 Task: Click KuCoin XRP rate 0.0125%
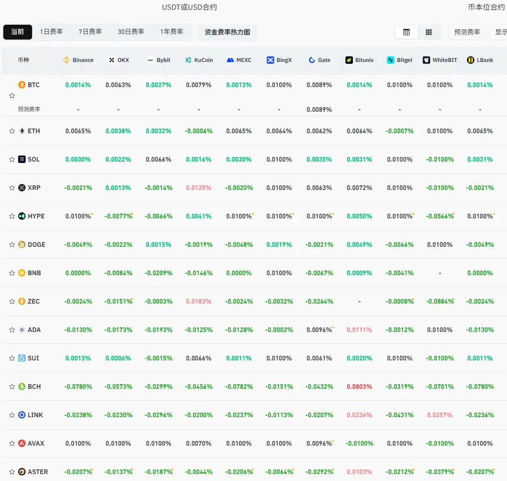point(198,188)
